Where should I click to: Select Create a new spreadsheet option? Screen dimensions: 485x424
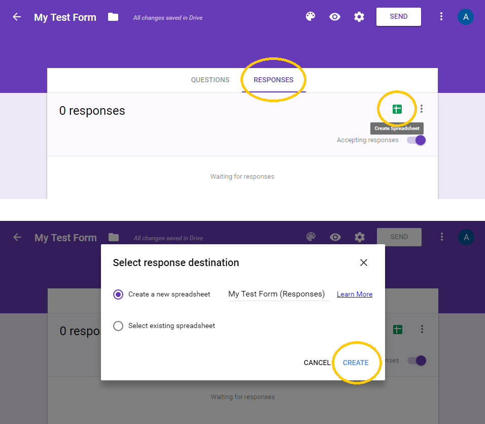point(118,294)
